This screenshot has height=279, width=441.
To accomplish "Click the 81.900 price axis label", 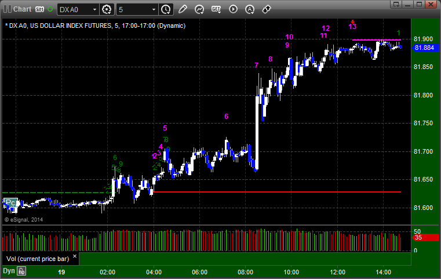I will tap(423, 39).
